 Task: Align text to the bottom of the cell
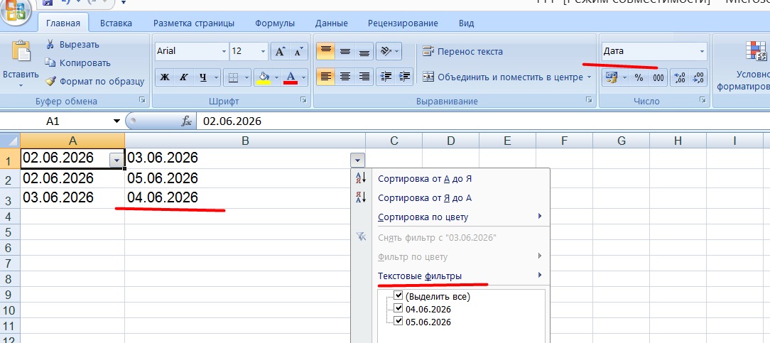(364, 51)
